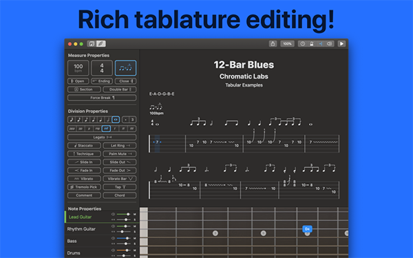Viewport: 413px width, 258px height.
Task: Click the speaker volume toolbar icon
Action: (329, 44)
